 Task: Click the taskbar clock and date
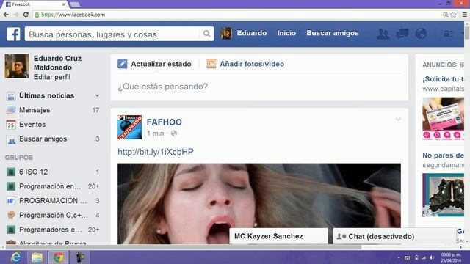[450, 257]
